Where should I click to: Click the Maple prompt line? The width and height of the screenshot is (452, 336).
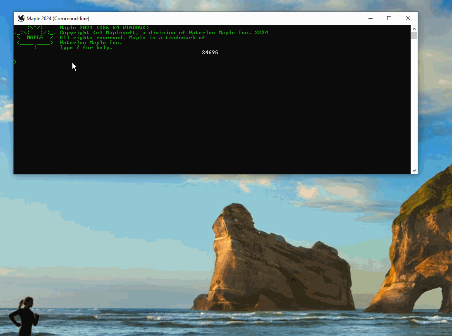(212, 62)
